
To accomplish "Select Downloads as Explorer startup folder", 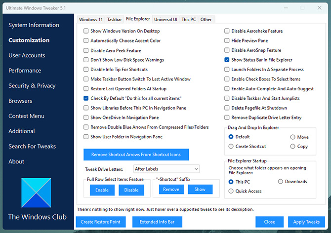I will (280, 182).
